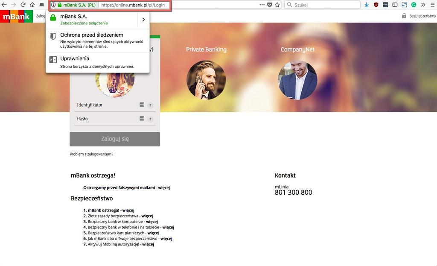Expand mBank S.A. connection details arrow

[x=143, y=20]
